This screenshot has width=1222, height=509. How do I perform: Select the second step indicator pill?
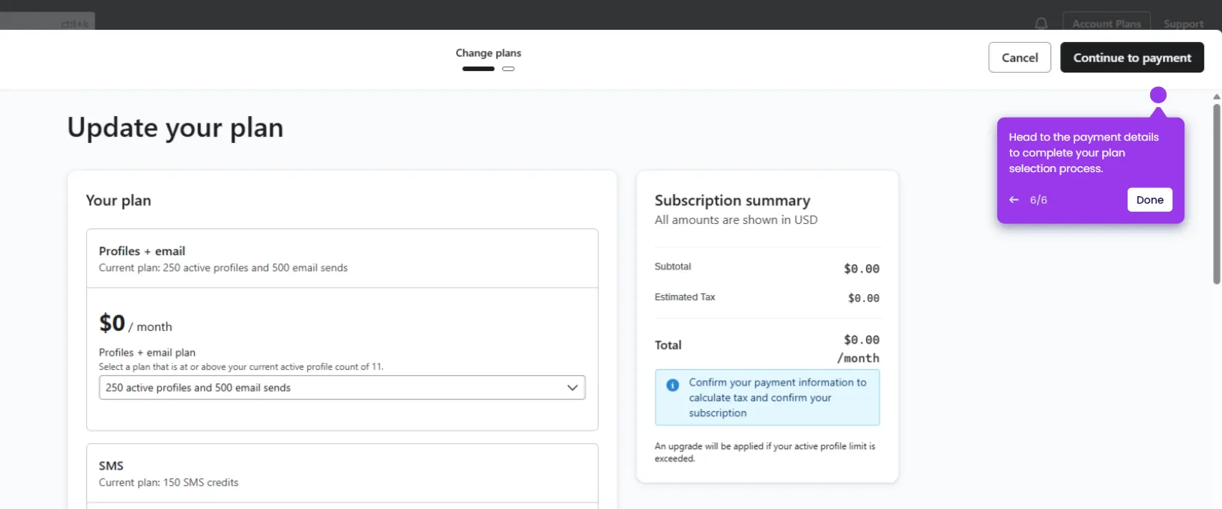pyautogui.click(x=509, y=69)
